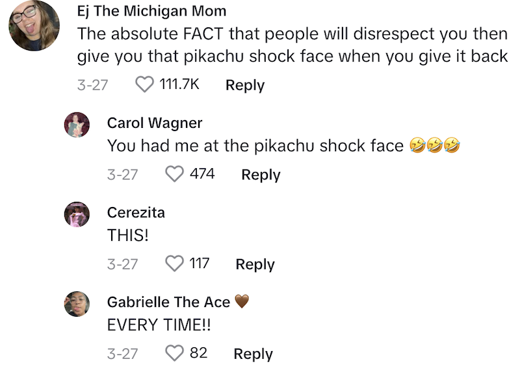520x368 pixels.
Task: Click the "THIS!" comment text
Action: point(128,236)
